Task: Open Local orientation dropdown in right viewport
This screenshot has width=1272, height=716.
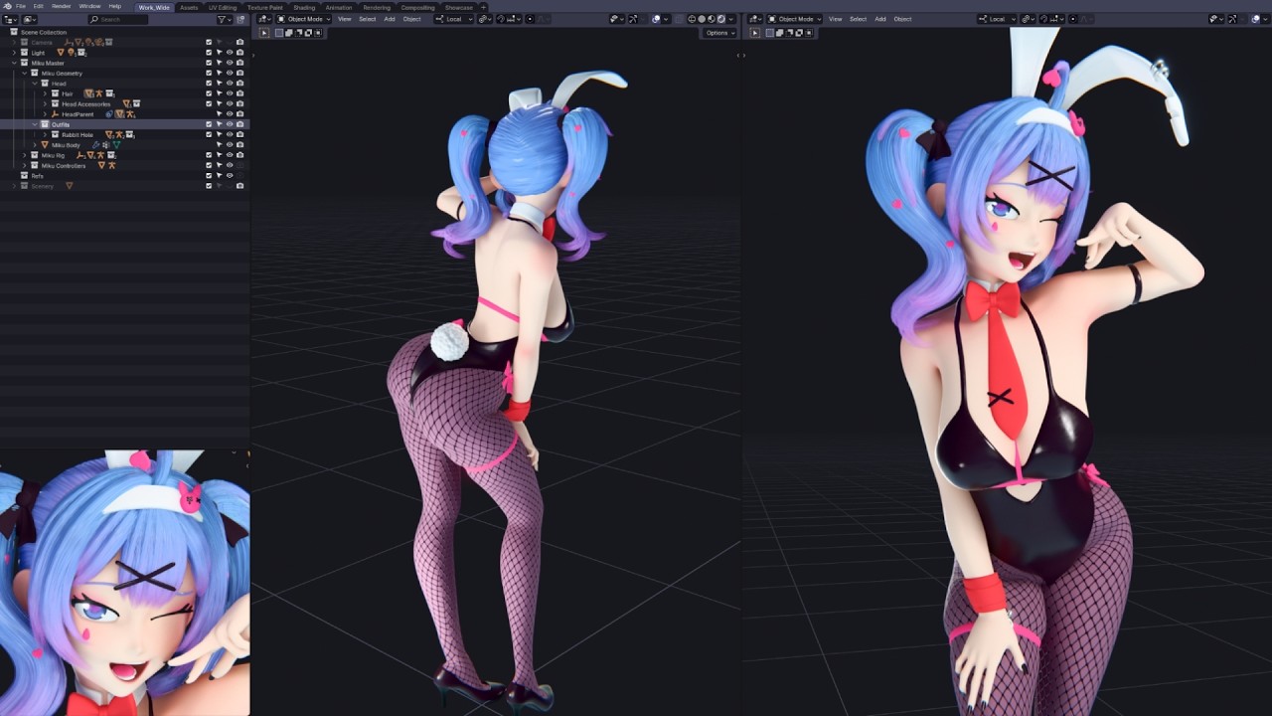Action: (997, 19)
